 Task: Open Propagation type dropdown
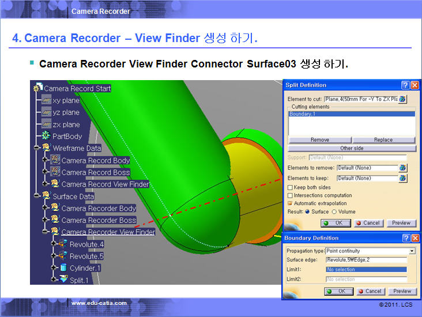click(412, 251)
